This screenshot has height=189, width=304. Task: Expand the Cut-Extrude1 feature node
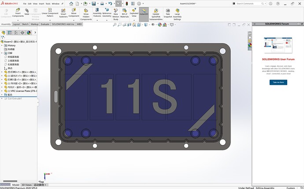(2, 98)
